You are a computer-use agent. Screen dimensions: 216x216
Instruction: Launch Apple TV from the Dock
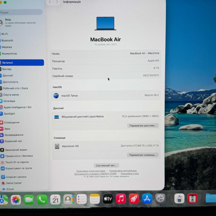coord(108,199)
